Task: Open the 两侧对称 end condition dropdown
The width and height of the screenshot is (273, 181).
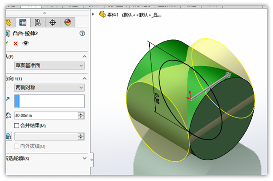Action: pyautogui.click(x=49, y=87)
